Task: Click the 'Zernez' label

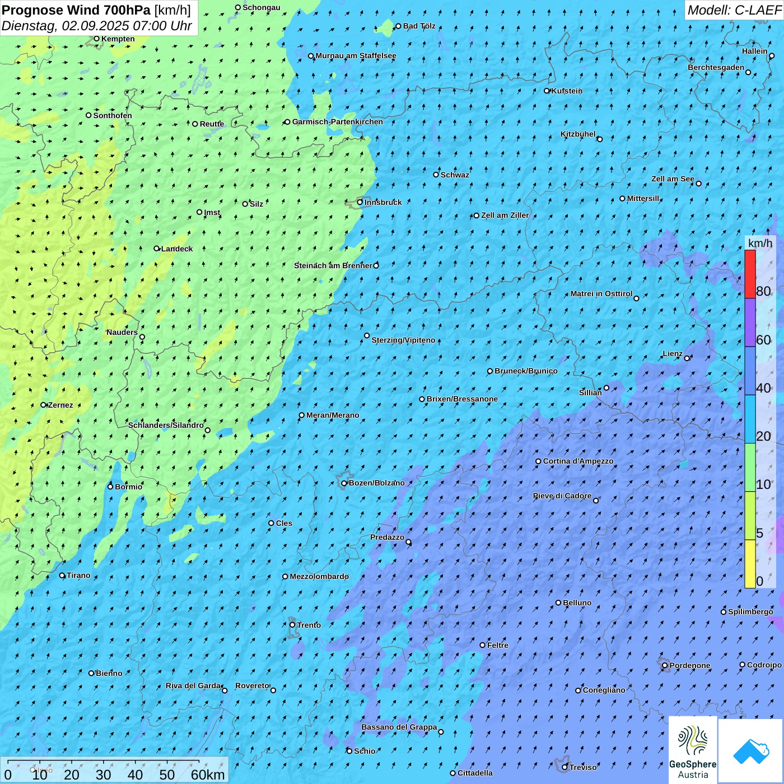Action: tap(60, 405)
